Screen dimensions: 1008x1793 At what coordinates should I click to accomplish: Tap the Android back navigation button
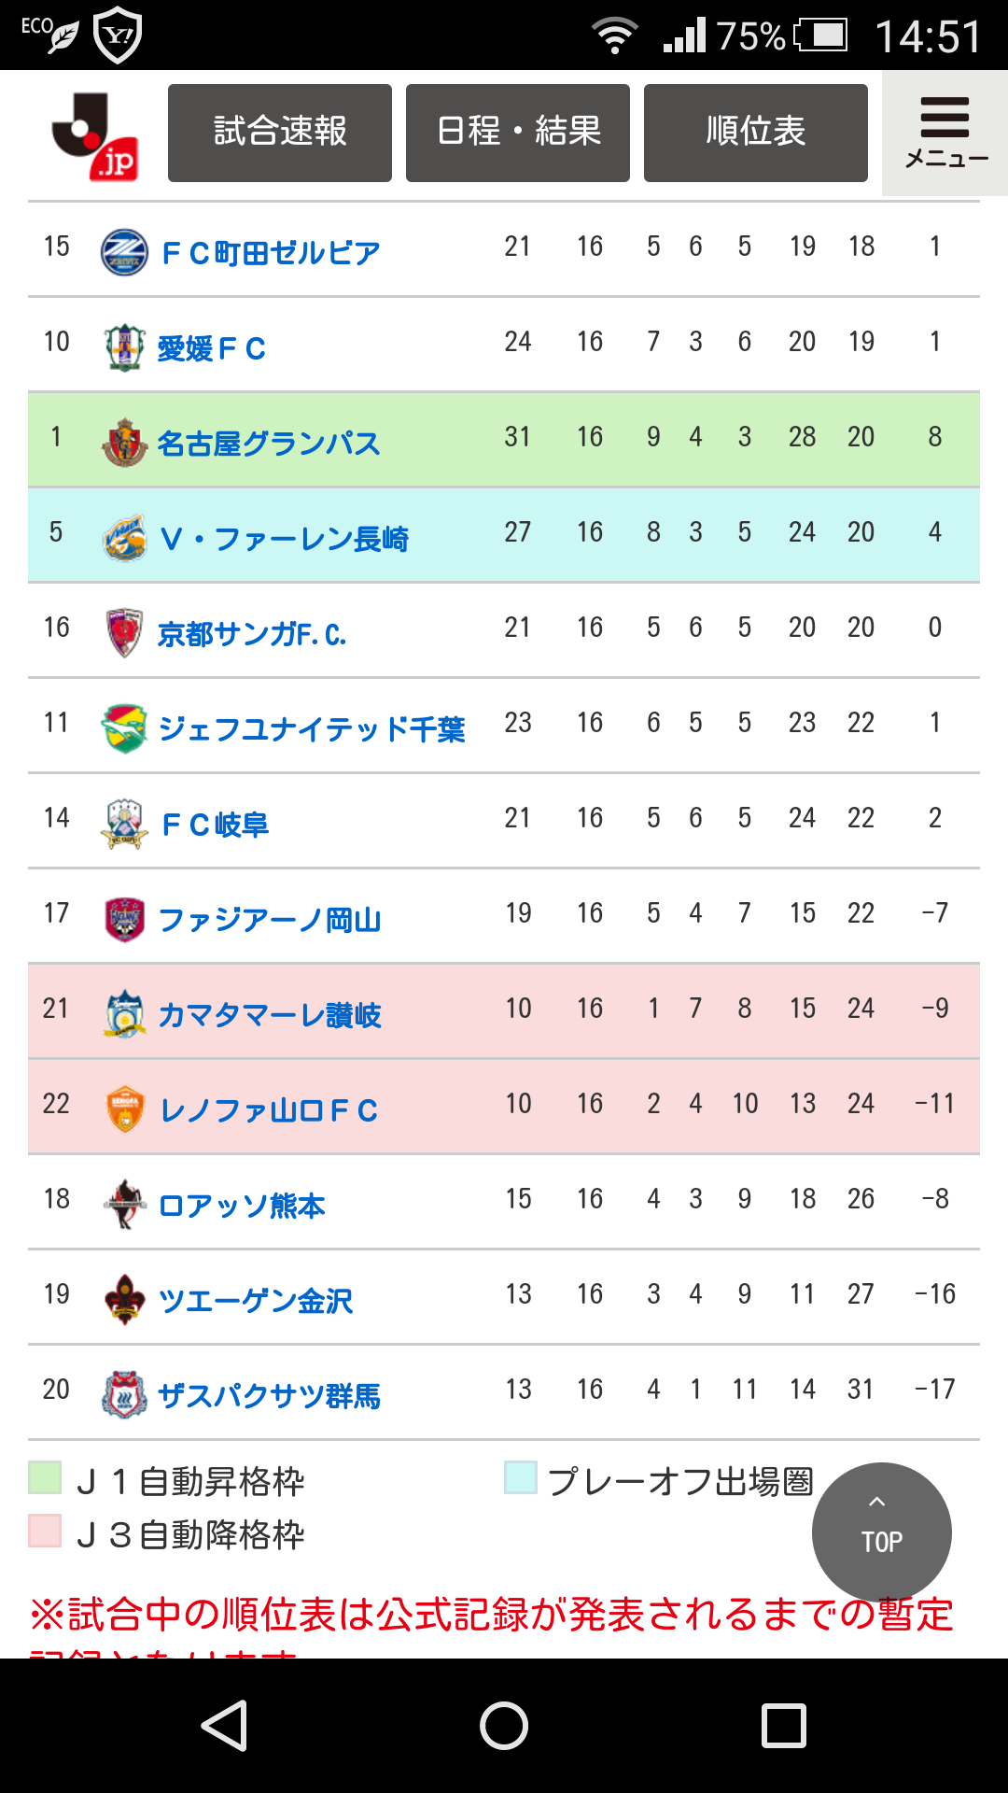(x=224, y=1725)
